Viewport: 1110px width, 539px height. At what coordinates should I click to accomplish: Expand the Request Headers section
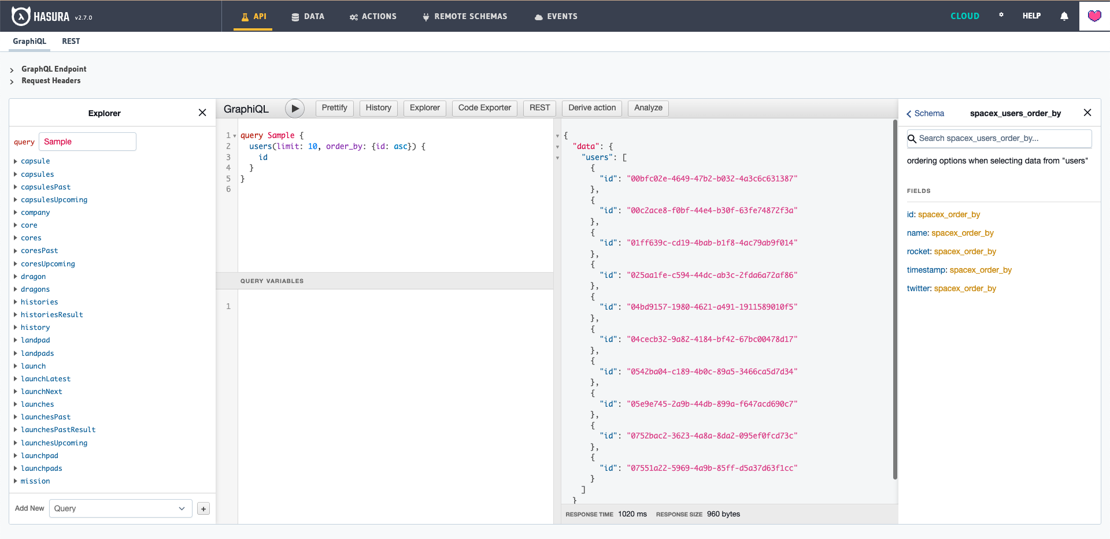click(46, 81)
